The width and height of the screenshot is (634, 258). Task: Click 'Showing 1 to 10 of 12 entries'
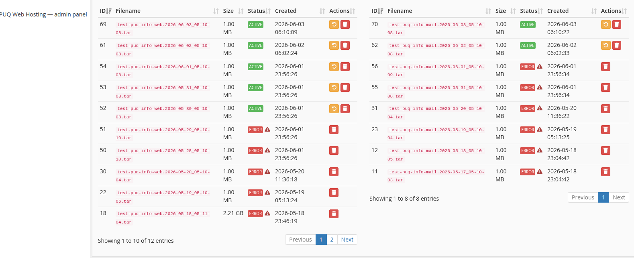136,241
